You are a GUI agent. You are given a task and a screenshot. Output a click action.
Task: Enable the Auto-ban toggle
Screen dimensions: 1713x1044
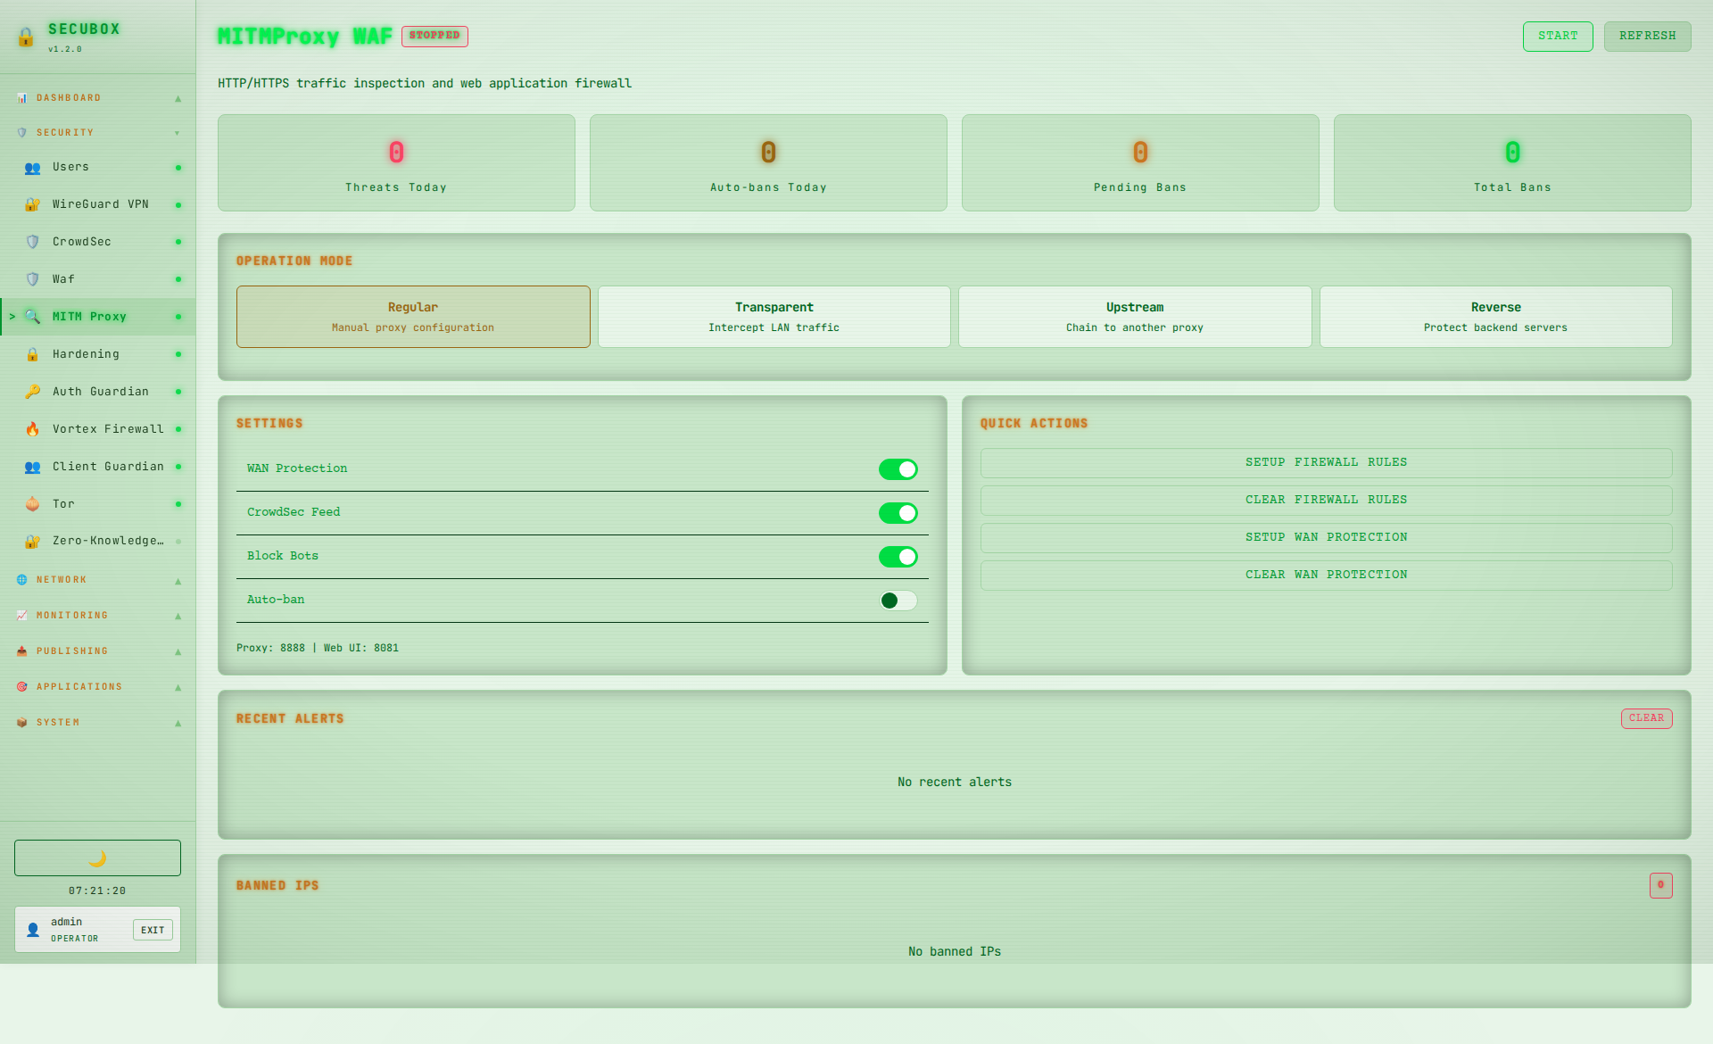(x=898, y=601)
